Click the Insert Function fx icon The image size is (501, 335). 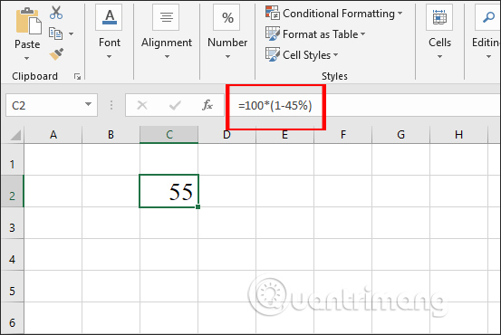click(x=207, y=105)
